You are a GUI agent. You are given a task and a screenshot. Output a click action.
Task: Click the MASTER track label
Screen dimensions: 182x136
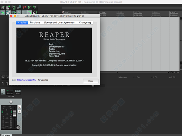(x=11, y=96)
